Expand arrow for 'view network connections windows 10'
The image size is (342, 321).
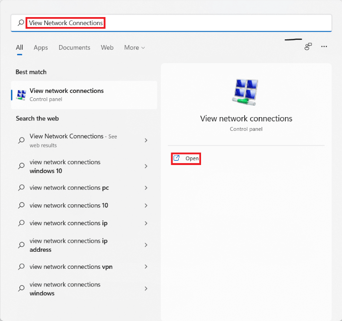(146, 166)
